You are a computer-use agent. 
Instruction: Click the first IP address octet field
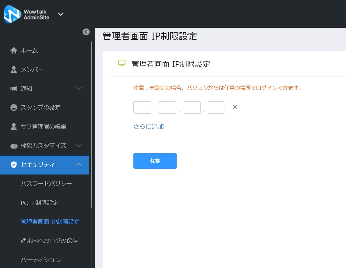pos(142,108)
